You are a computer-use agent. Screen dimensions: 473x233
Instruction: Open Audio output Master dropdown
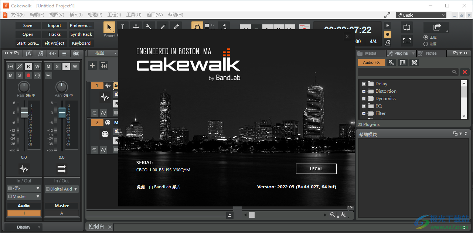coord(24,196)
